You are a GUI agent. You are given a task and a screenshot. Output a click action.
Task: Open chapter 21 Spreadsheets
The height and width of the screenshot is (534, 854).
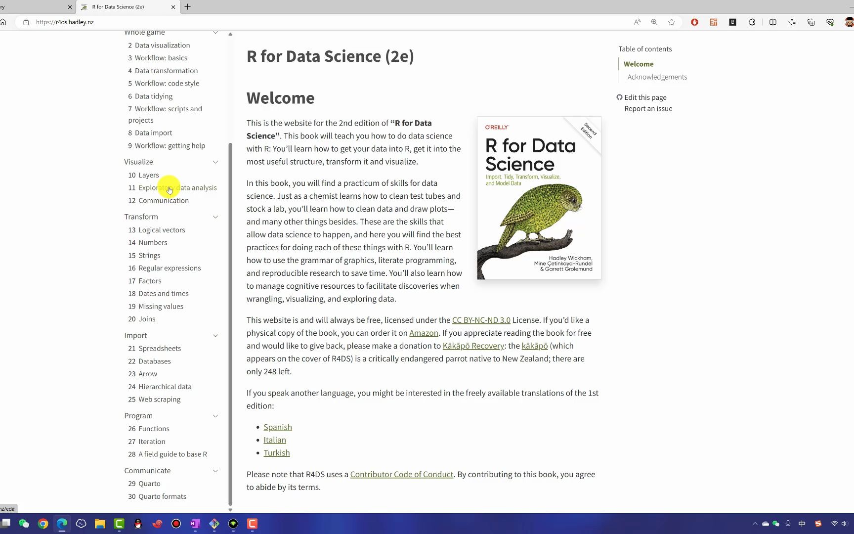155,349
